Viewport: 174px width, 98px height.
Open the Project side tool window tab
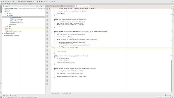[x=1, y=9]
